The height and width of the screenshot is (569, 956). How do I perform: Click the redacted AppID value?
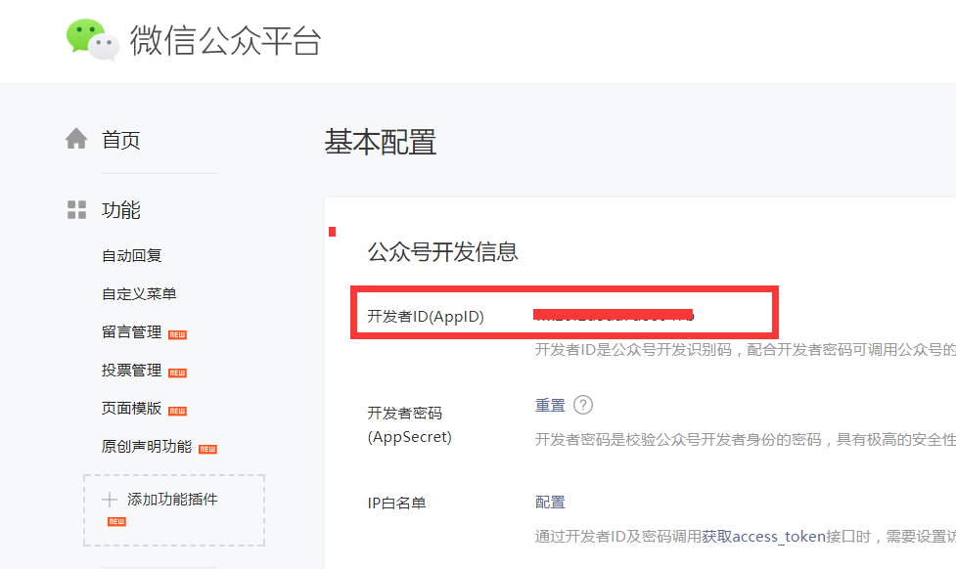coord(614,315)
